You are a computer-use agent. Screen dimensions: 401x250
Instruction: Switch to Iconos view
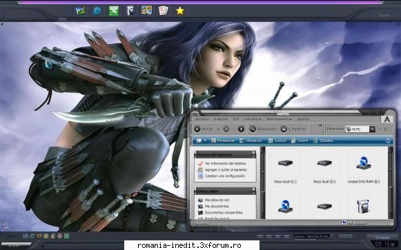[277, 140]
